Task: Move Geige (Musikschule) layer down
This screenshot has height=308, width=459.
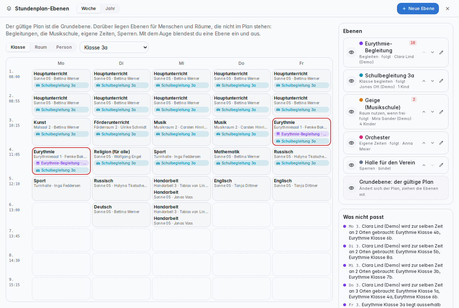Action: click(432, 112)
